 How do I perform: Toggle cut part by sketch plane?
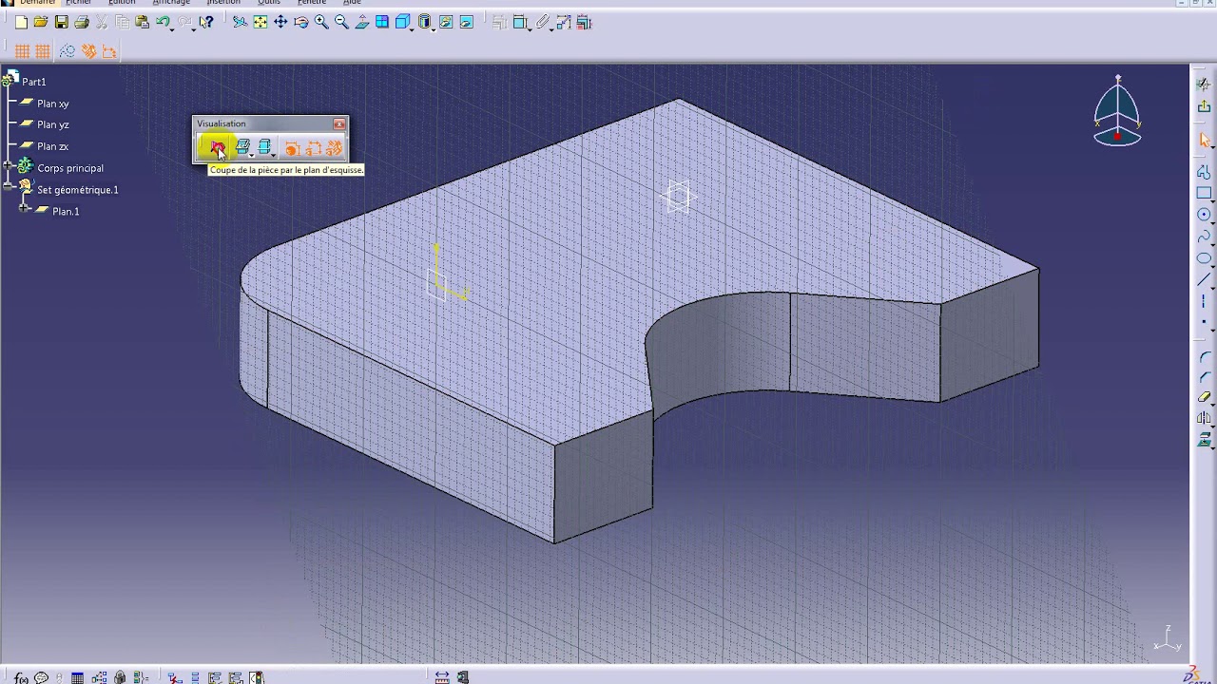point(218,148)
